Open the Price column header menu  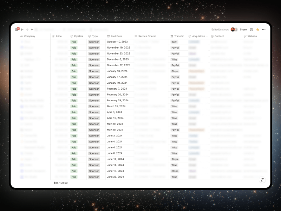click(x=58, y=36)
